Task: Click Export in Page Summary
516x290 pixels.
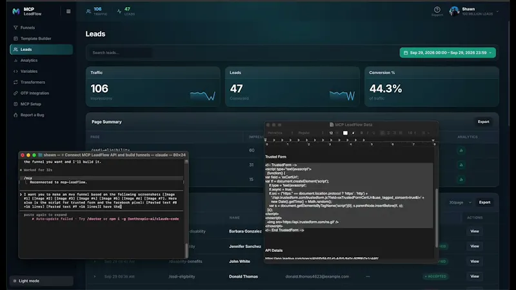Action: pos(483,122)
